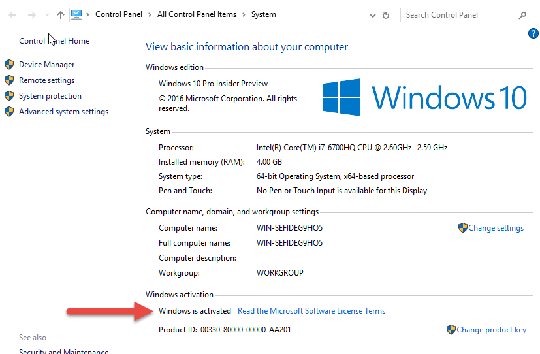Image resolution: width=540 pixels, height=354 pixels.
Task: Select installed memory value '4.00 GB'
Action: pos(269,162)
